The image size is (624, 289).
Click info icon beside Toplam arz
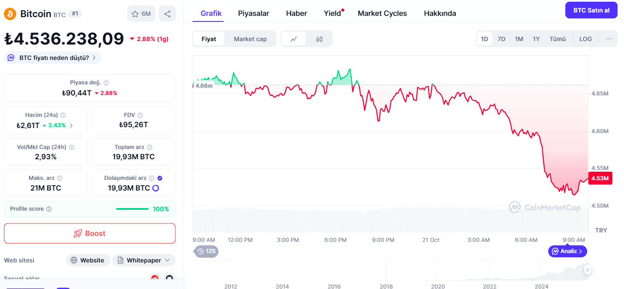pyautogui.click(x=149, y=147)
